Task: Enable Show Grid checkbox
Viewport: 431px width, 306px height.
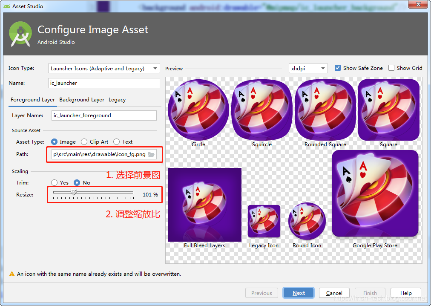Action: click(391, 68)
